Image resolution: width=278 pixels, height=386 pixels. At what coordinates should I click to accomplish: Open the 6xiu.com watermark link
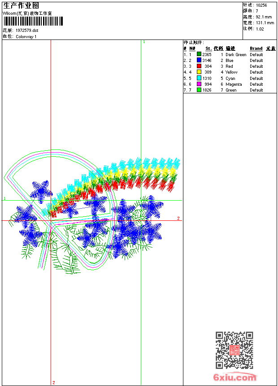click(235, 377)
